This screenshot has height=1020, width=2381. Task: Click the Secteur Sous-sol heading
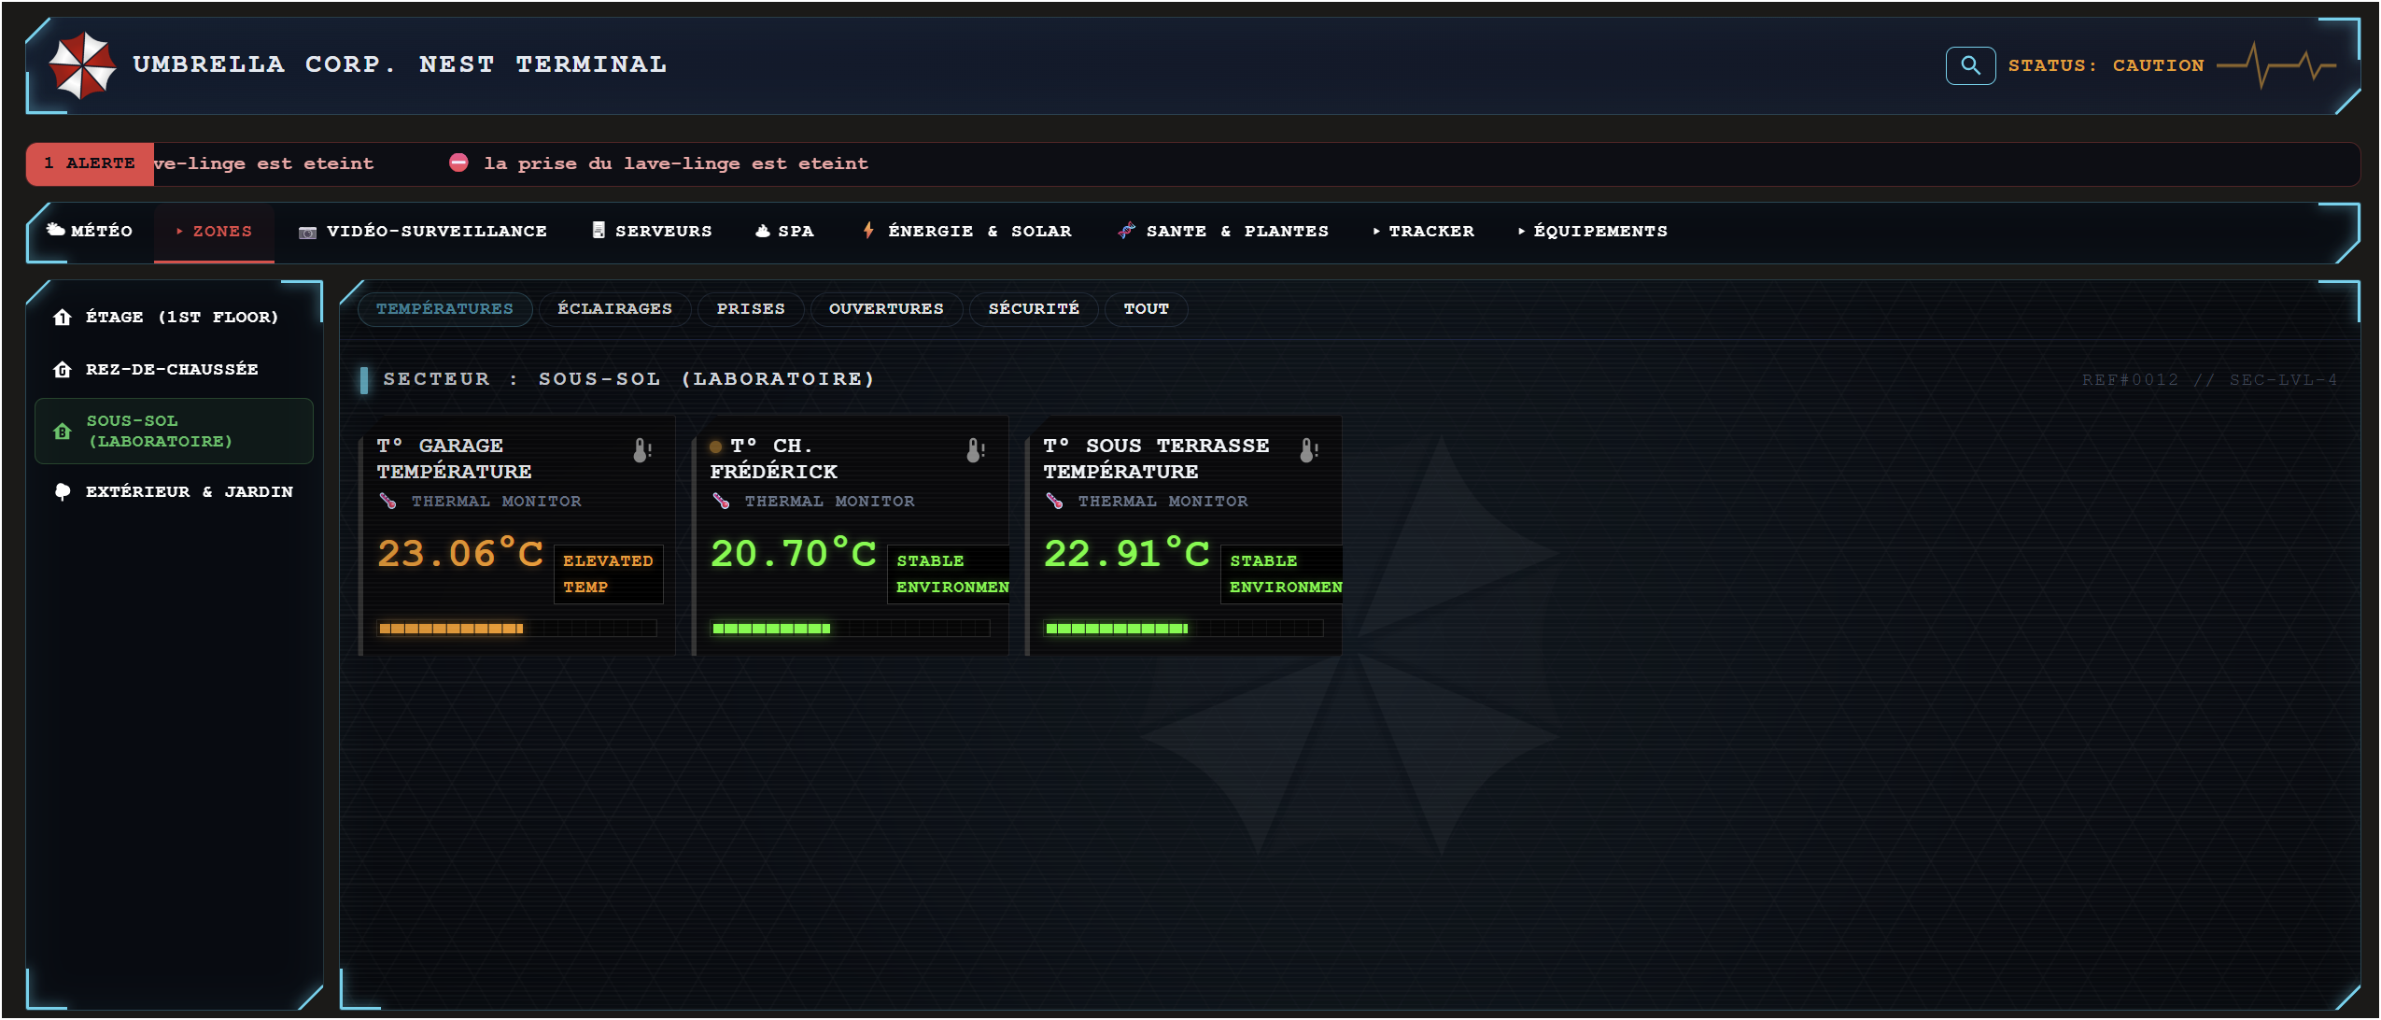[628, 379]
